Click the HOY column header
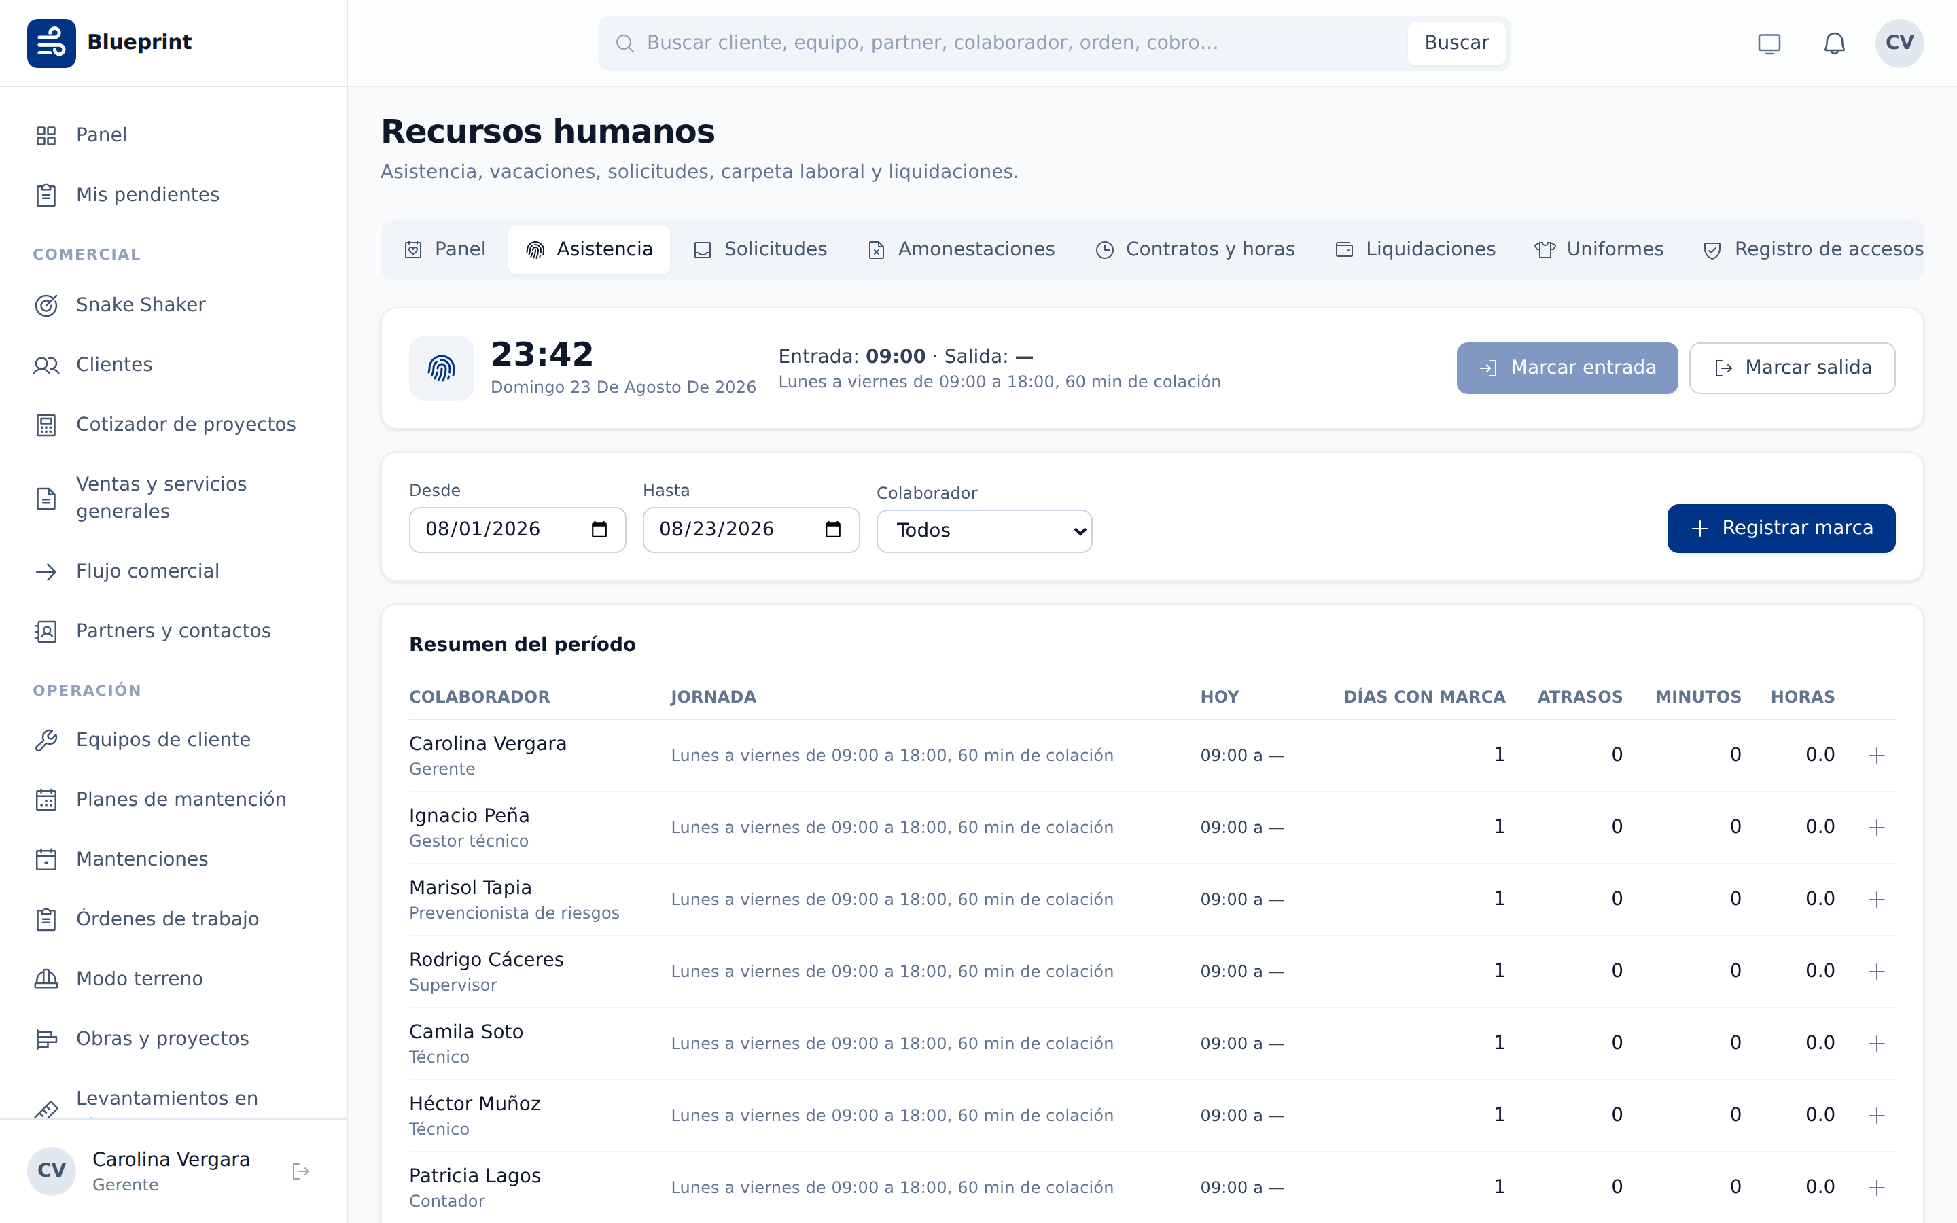 (x=1220, y=697)
